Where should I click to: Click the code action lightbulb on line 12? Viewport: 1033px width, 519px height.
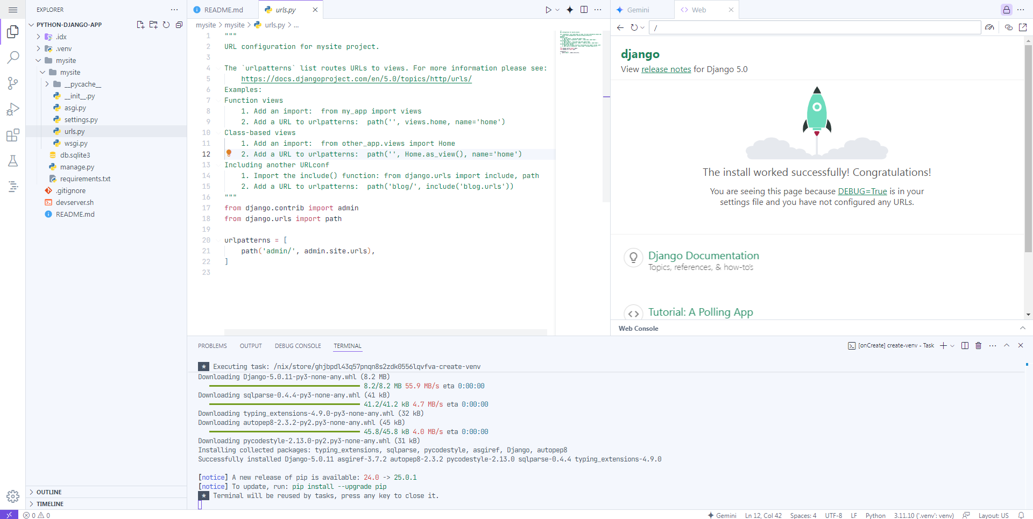pyautogui.click(x=229, y=153)
